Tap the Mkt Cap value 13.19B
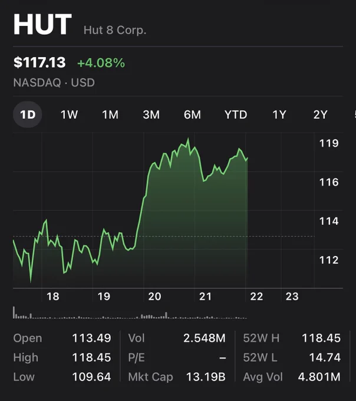356x401 pixels. coord(206,377)
